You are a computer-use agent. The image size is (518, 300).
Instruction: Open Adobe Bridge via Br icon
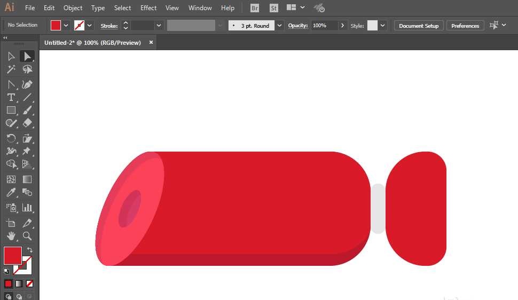255,8
